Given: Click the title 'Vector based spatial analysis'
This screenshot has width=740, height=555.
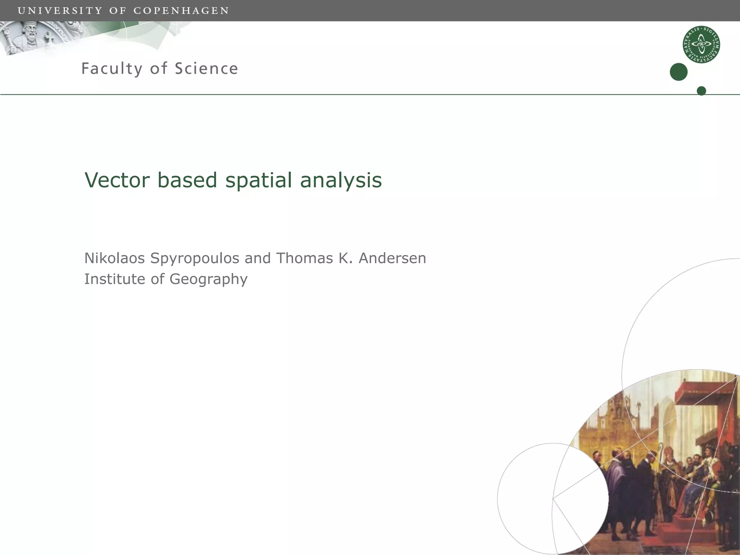Looking at the screenshot, I should coord(233,180).
